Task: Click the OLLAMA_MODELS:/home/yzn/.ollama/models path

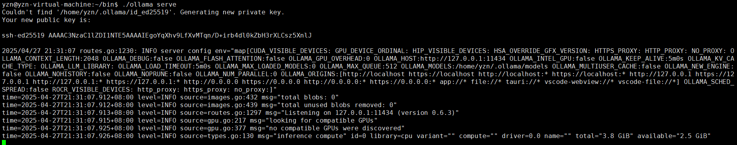Action: tap(475, 67)
